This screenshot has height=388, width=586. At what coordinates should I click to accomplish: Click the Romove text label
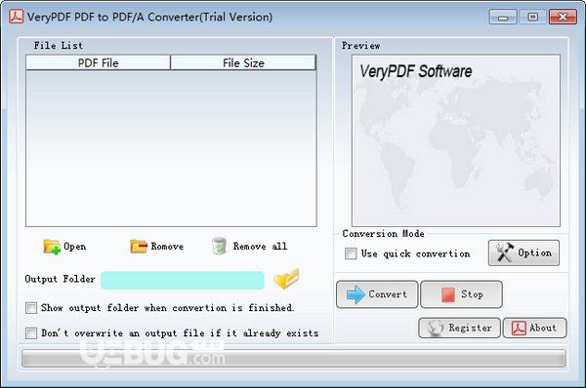[167, 247]
